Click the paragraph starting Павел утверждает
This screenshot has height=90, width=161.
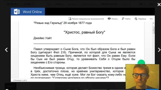[83, 56]
